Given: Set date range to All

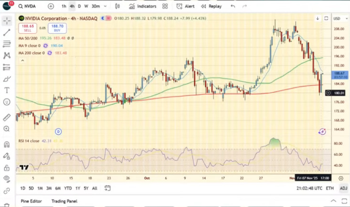Looking at the screenshot, I should [x=95, y=188].
